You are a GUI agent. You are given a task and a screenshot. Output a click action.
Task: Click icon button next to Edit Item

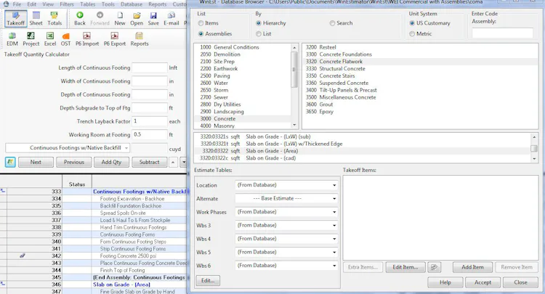434,267
